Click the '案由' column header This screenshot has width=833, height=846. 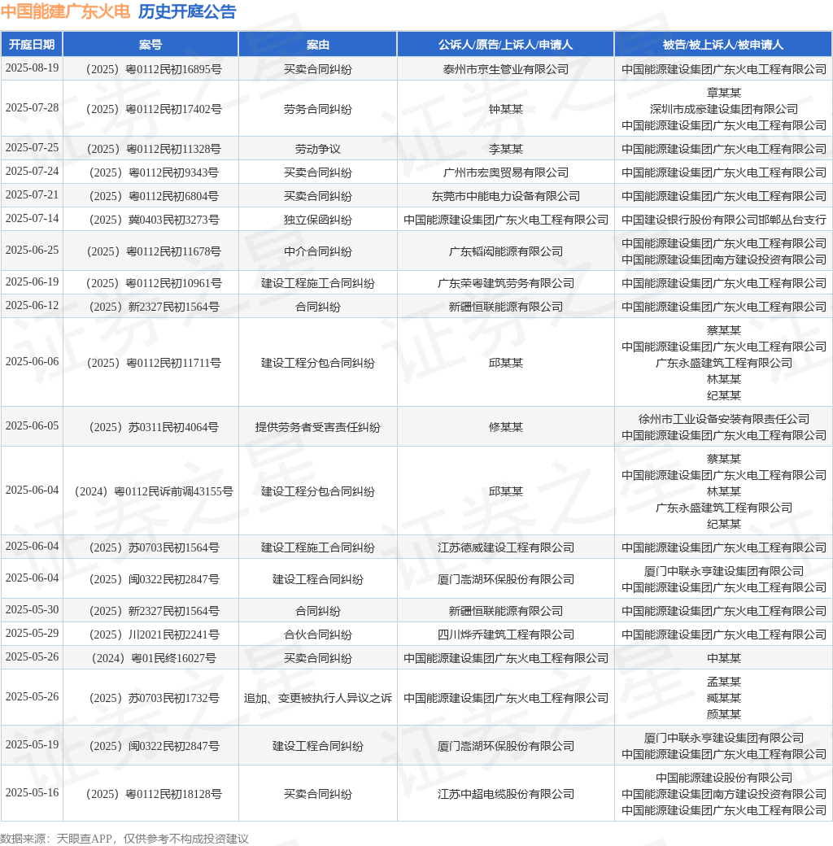[x=318, y=44]
